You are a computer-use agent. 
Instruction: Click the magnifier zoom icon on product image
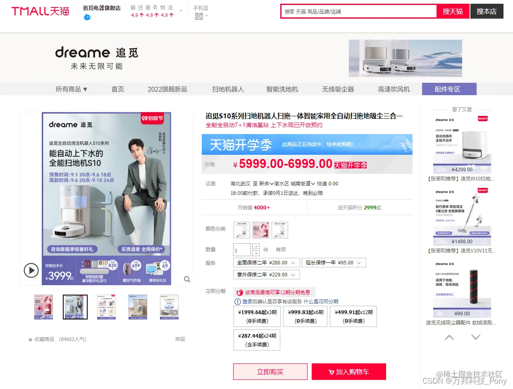pyautogui.click(x=187, y=279)
